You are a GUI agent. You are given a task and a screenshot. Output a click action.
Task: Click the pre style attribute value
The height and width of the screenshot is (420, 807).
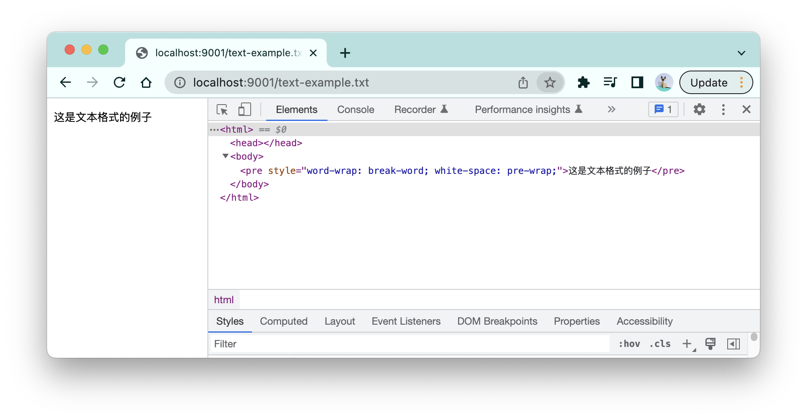[432, 171]
